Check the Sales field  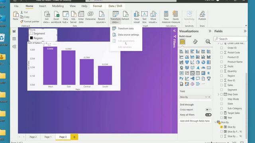[x=222, y=85]
